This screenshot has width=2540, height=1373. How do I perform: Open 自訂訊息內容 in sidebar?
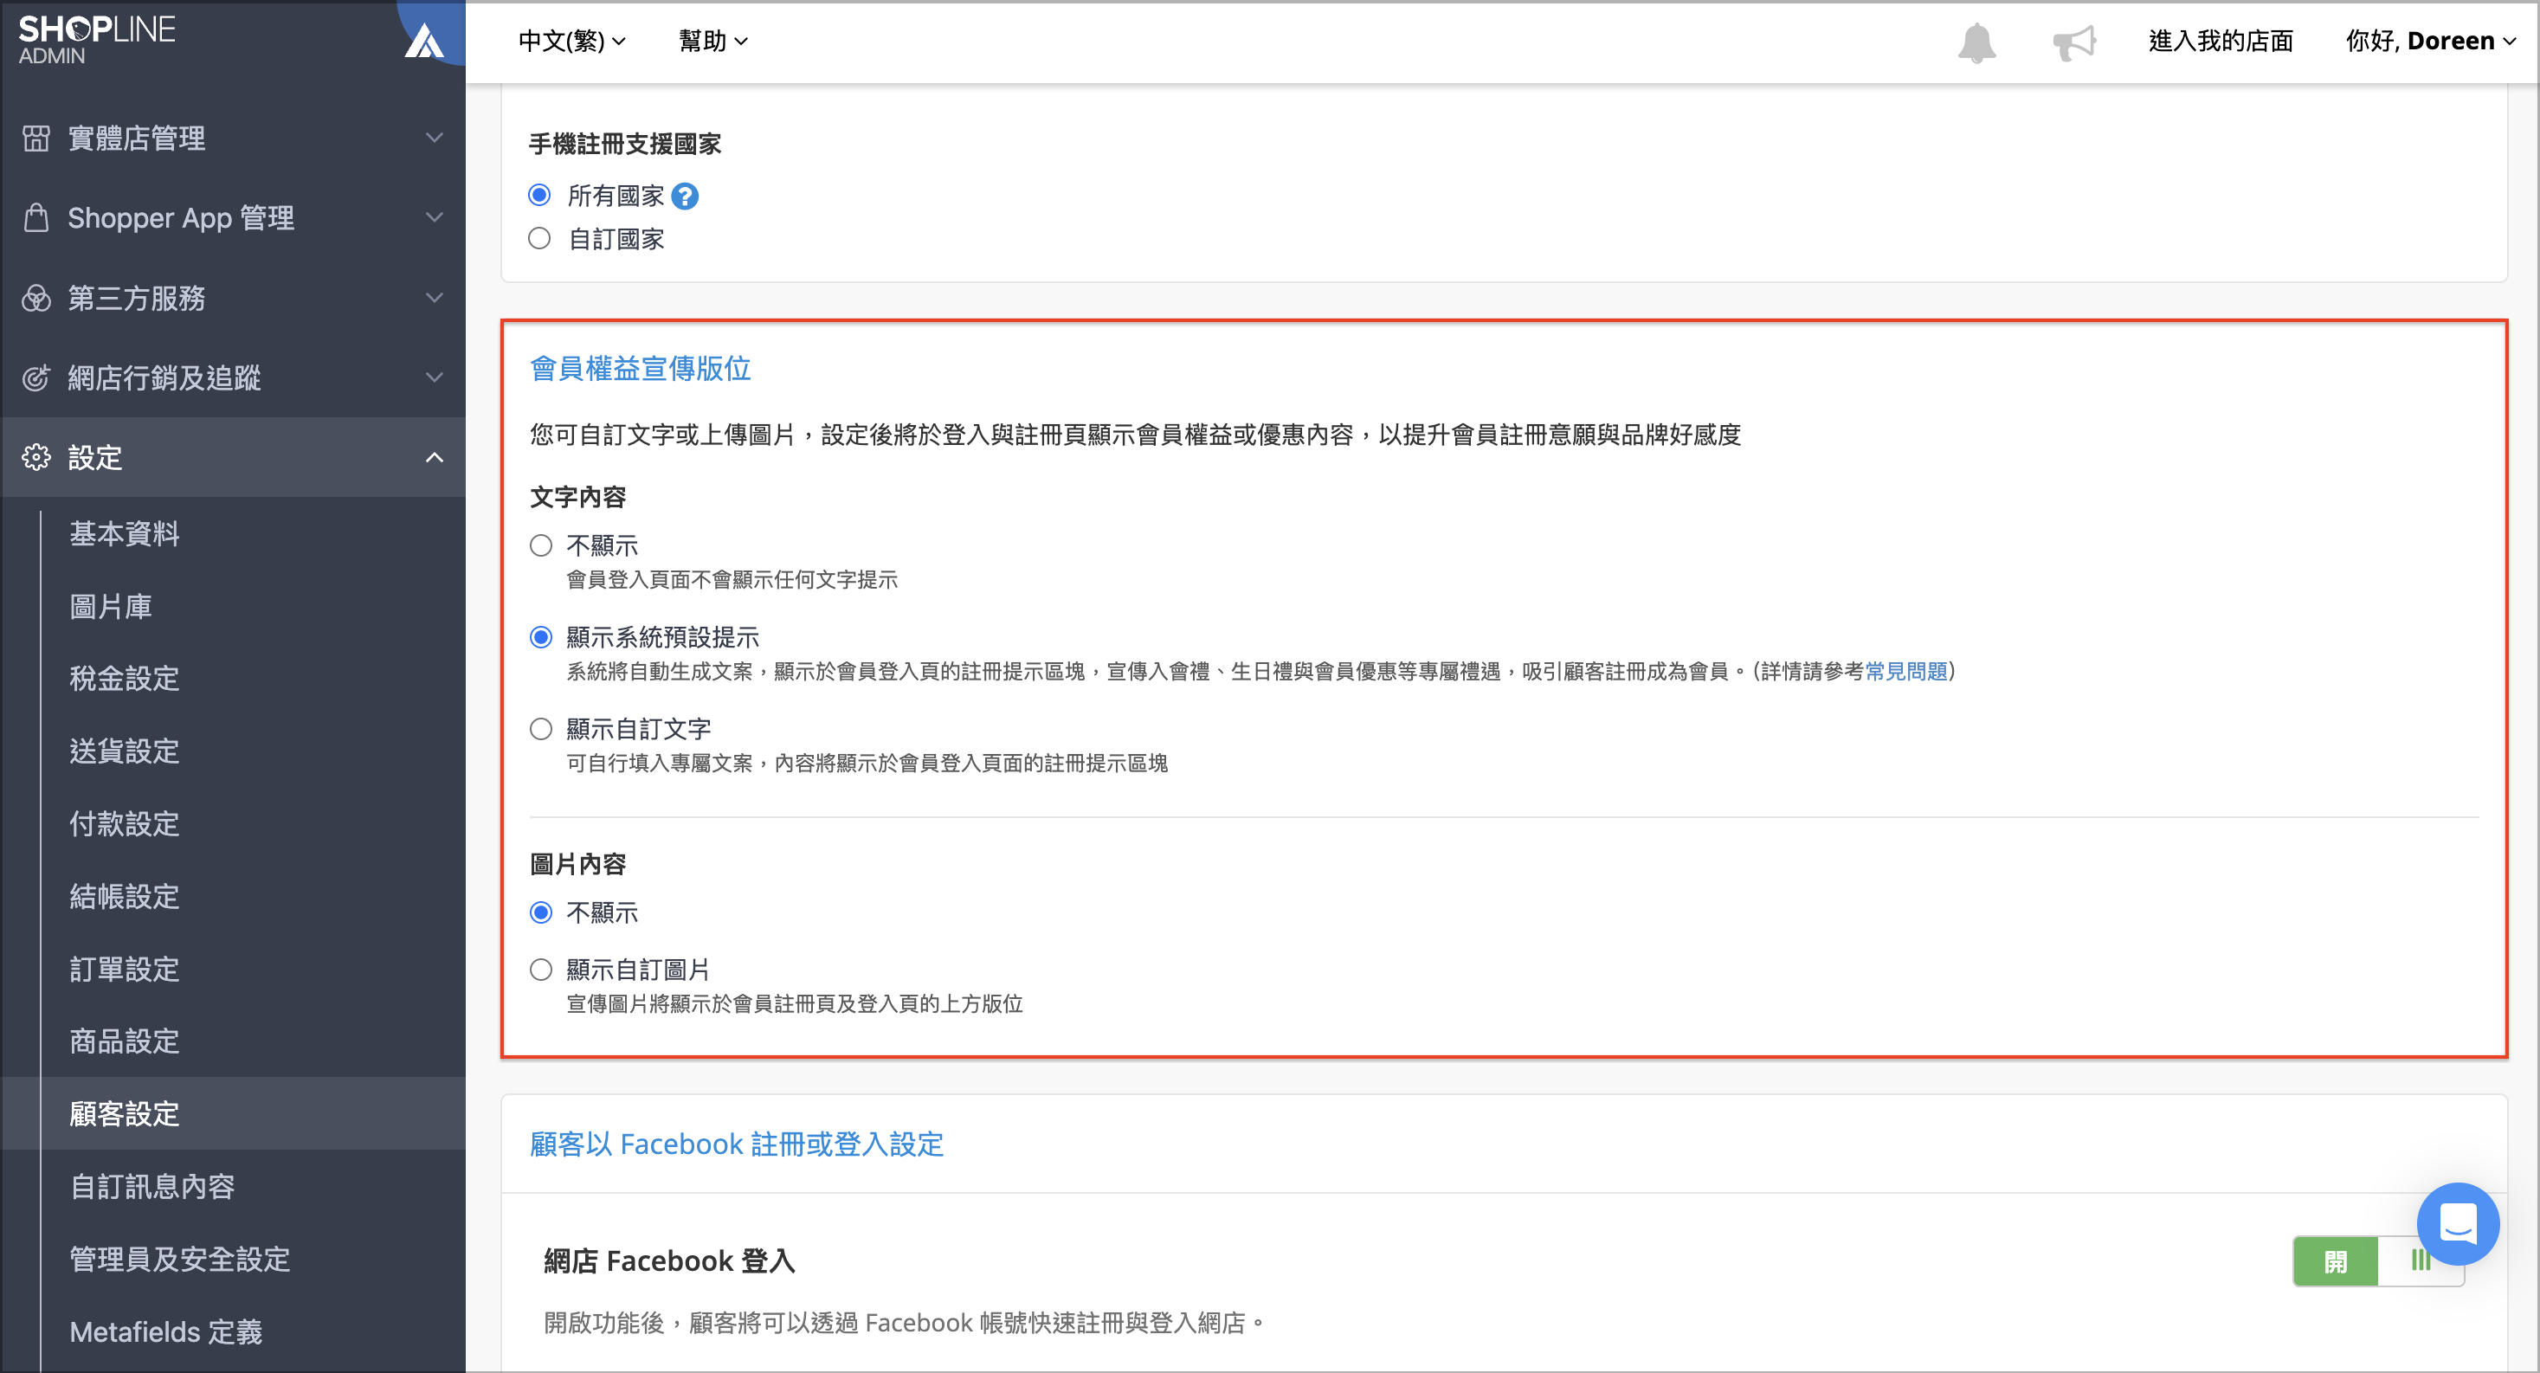click(x=151, y=1187)
